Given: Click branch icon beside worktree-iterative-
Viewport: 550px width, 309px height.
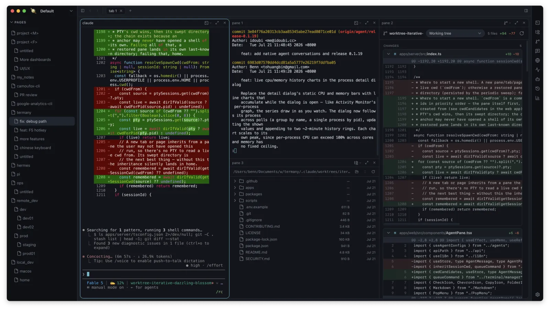Looking at the screenshot, I should click(385, 33).
